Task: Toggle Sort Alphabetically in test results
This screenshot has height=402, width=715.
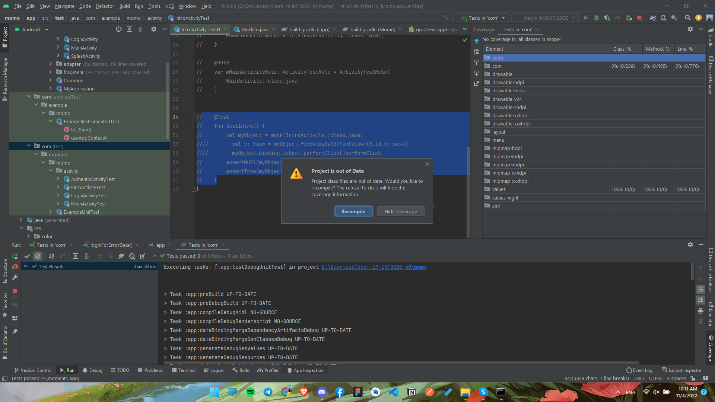Action: [51, 256]
